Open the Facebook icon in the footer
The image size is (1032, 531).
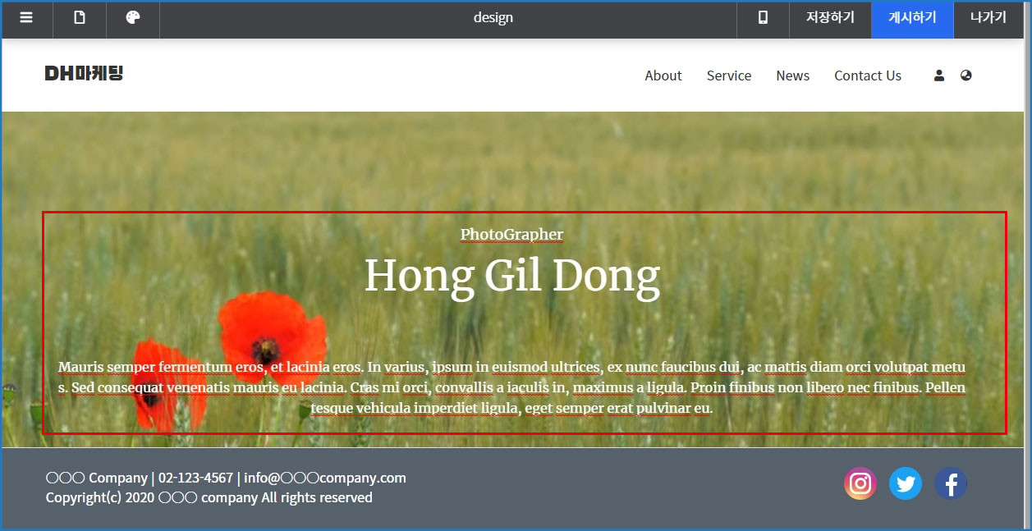(950, 483)
